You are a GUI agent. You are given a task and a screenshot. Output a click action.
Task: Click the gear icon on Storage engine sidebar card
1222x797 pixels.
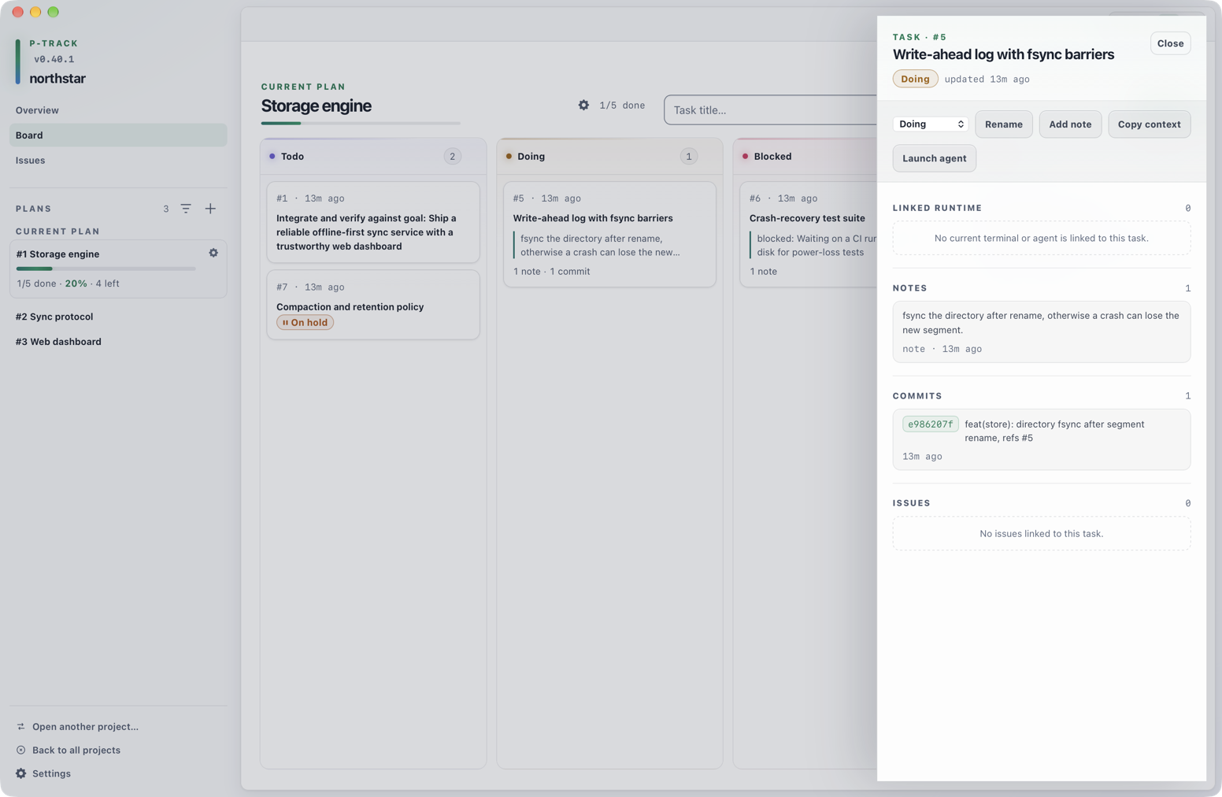(x=213, y=253)
